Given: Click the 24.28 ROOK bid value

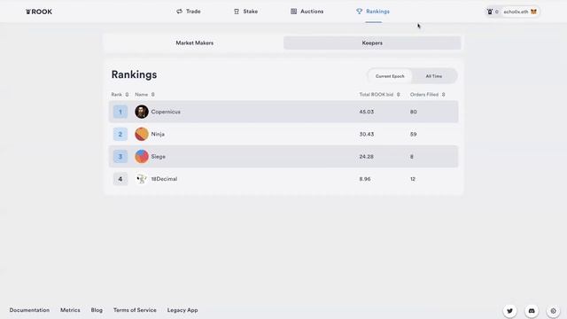Looking at the screenshot, I should click(366, 157).
